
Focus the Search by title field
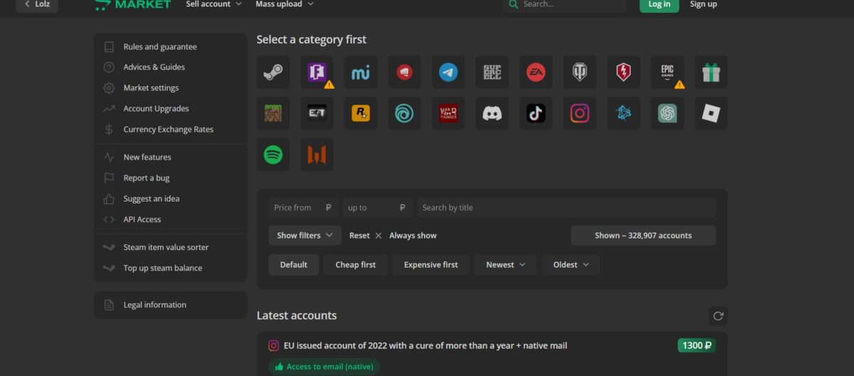click(566, 208)
